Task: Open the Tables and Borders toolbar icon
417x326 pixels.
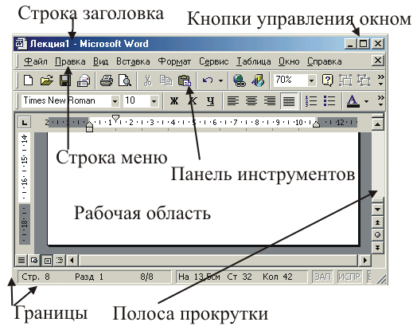Action: (258, 81)
